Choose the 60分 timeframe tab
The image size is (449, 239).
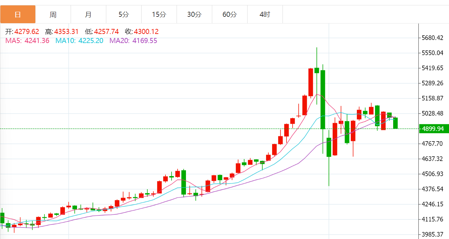tap(229, 14)
